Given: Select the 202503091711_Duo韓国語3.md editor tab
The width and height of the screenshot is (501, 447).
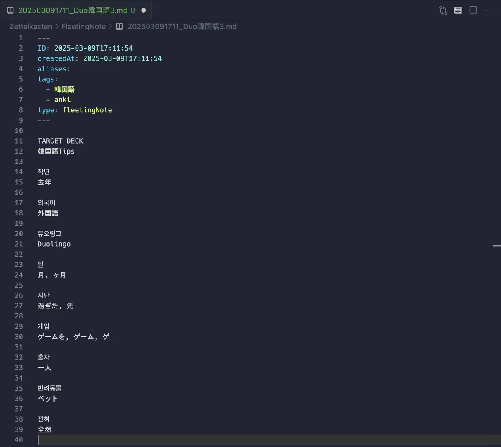Looking at the screenshot, I should [x=76, y=10].
